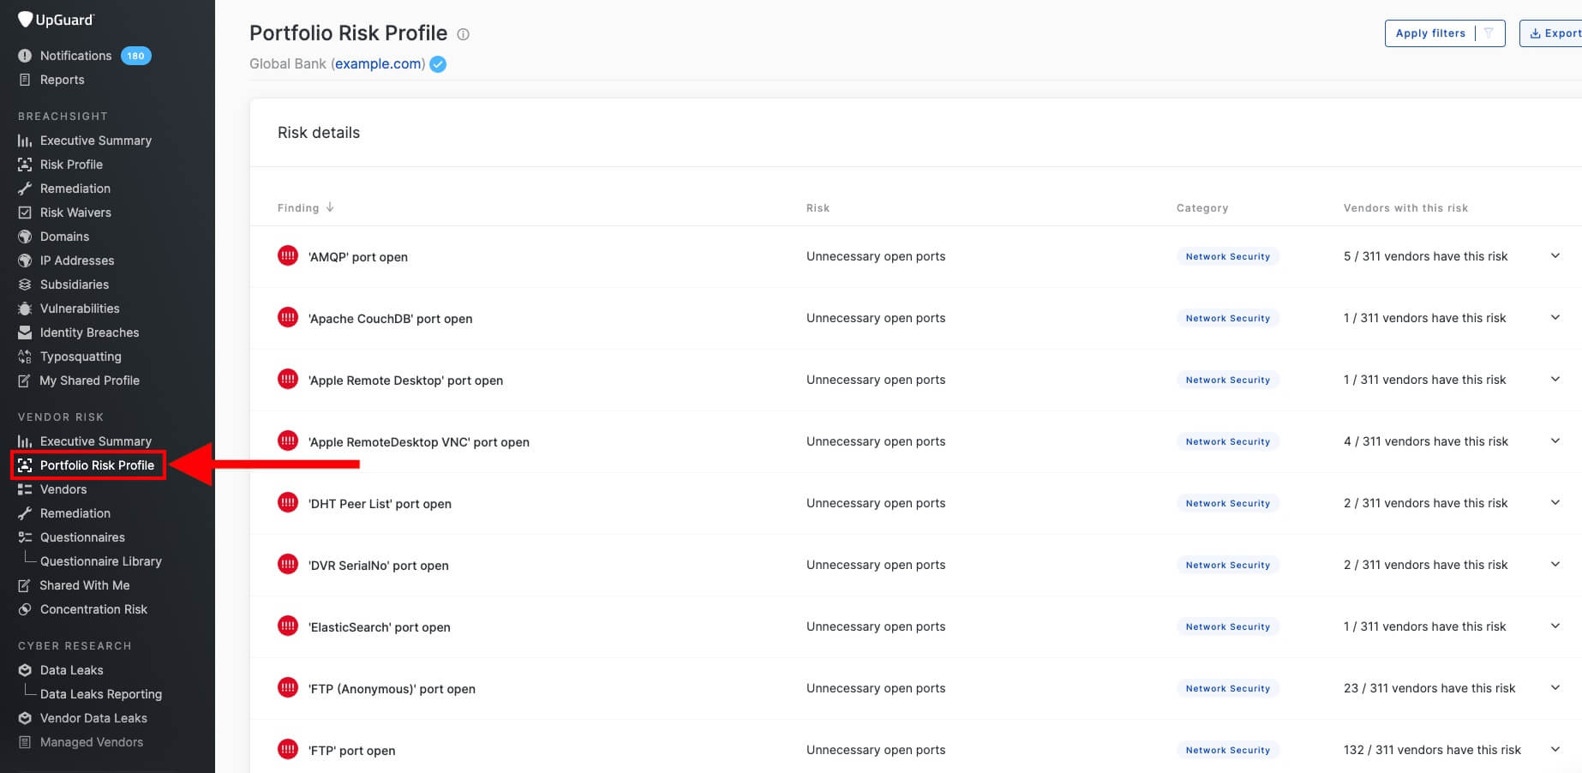This screenshot has height=773, width=1582.
Task: Click the Vendor Data Leaks shield icon
Action: click(x=25, y=718)
